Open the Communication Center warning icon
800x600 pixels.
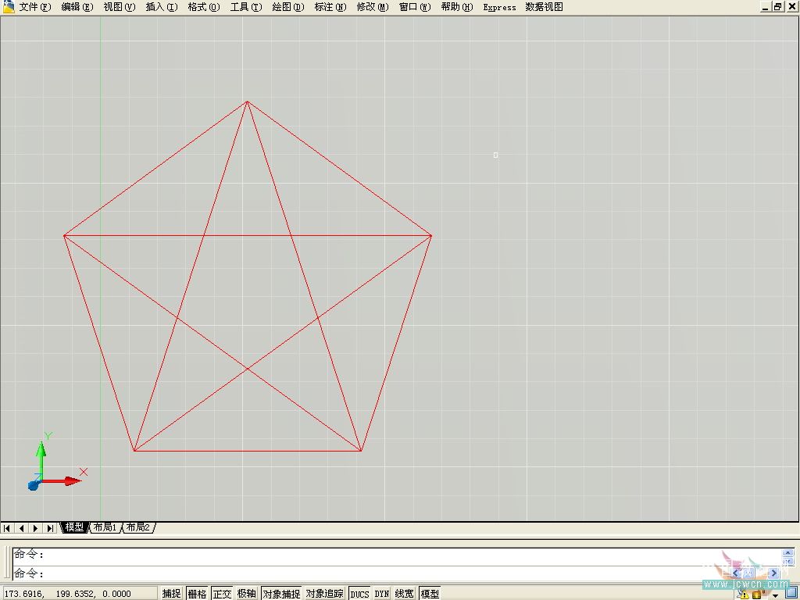click(743, 594)
